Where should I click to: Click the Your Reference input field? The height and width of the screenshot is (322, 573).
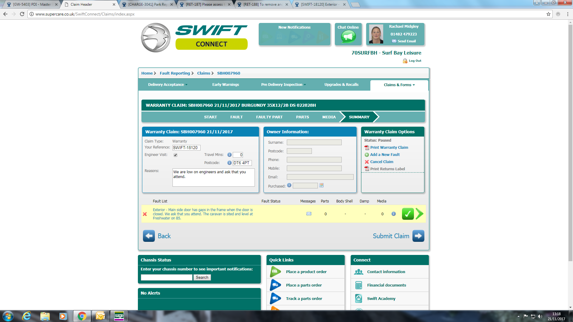(x=186, y=148)
